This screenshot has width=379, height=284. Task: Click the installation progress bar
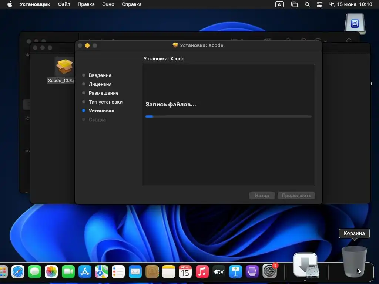228,116
